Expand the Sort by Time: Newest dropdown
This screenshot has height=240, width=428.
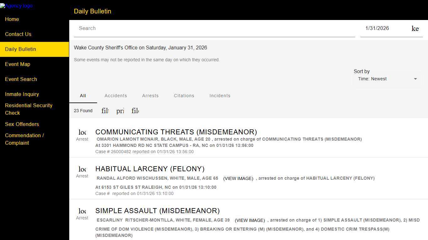387,79
